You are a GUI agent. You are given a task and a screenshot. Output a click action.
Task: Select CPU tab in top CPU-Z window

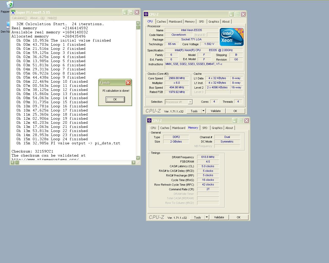pyautogui.click(x=150, y=21)
